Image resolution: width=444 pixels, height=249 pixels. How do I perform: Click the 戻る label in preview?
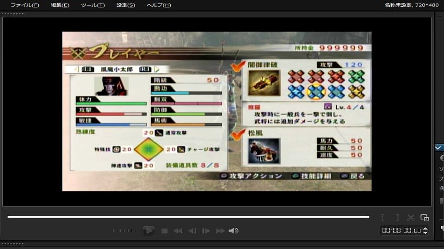pos(358,176)
